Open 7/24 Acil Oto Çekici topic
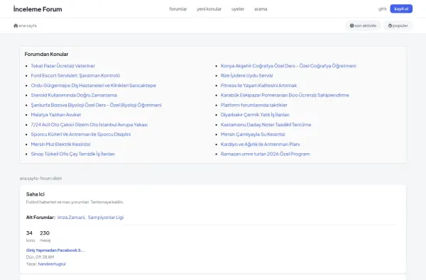426x280 pixels. (x=89, y=125)
